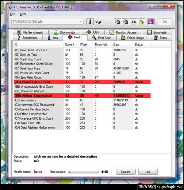The width and height of the screenshot is (184, 190).
Task: Select the Offline Uncorrectable row
Action: [82, 114]
